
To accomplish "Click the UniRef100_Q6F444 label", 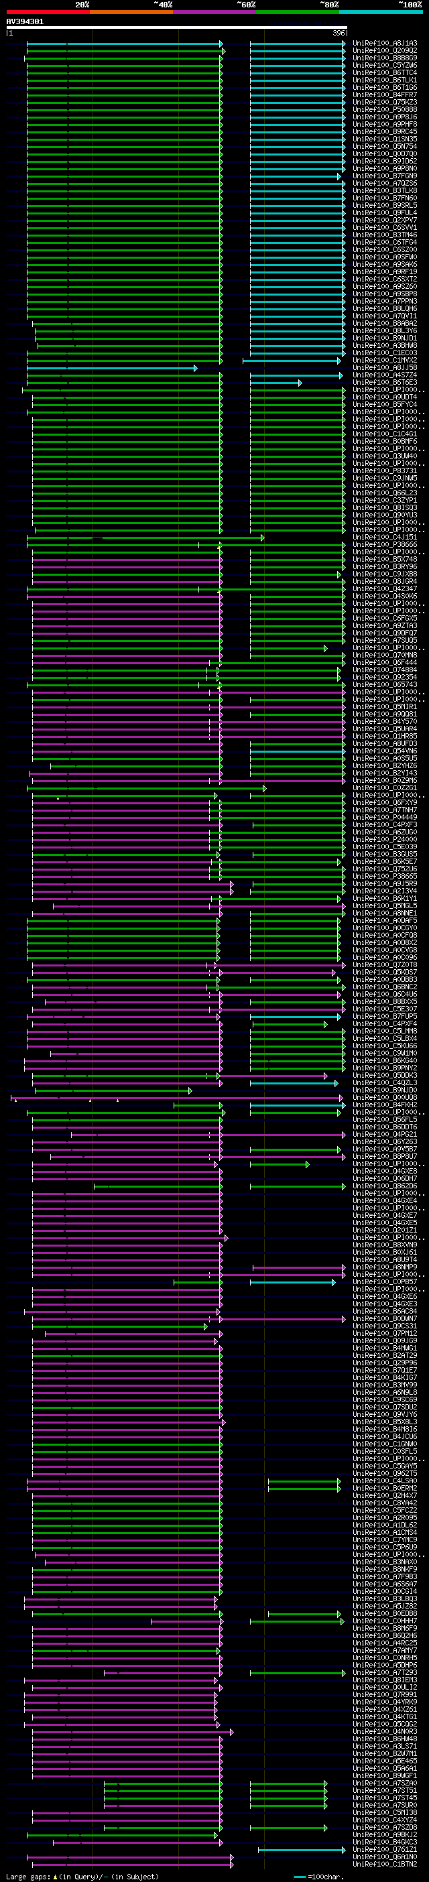I will click(x=385, y=663).
